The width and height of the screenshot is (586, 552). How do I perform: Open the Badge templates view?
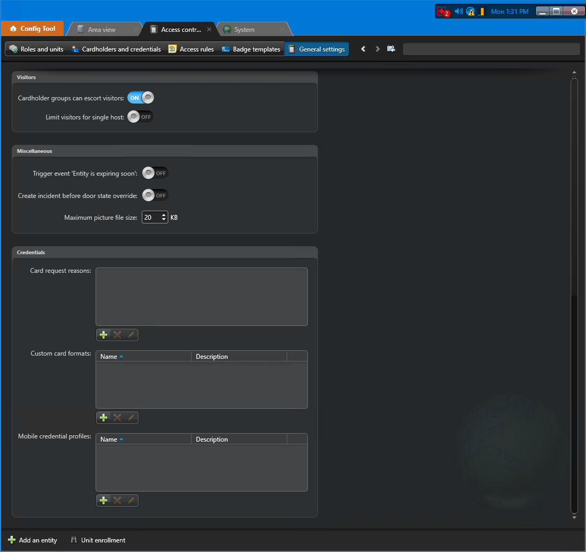click(251, 49)
